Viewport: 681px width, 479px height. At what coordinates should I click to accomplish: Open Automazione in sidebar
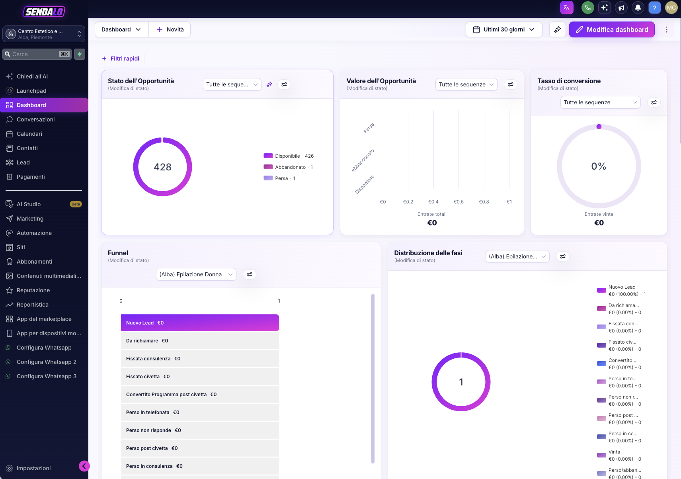pyautogui.click(x=44, y=233)
